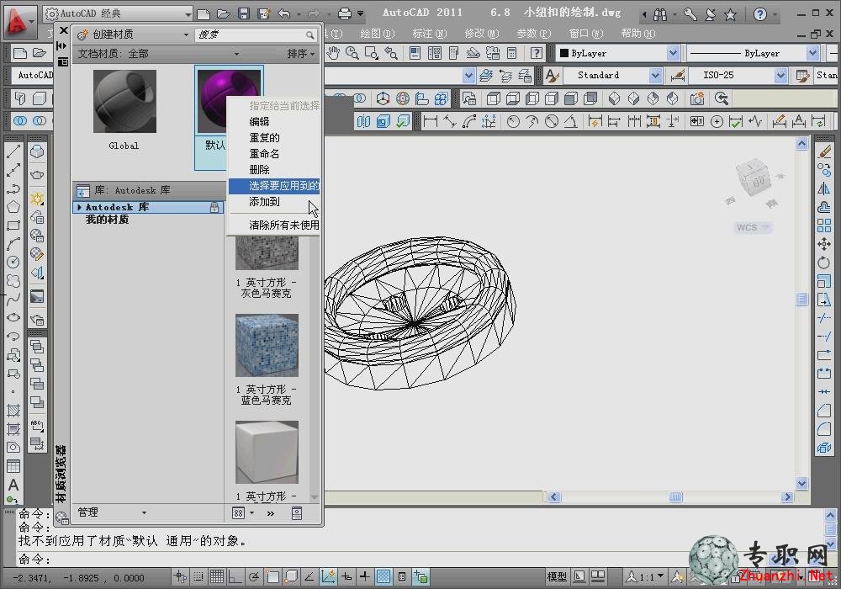Screen dimensions: 841x589
Task: Choose 删除 in the context menu
Action: (259, 170)
